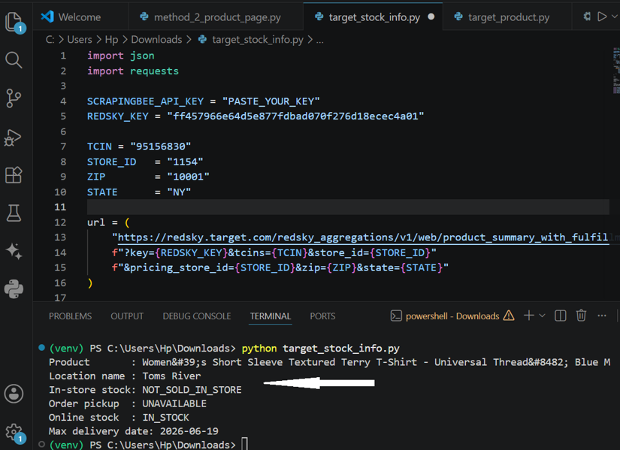Open the Python extension view icon
Screen dimensions: 620x450
14,289
